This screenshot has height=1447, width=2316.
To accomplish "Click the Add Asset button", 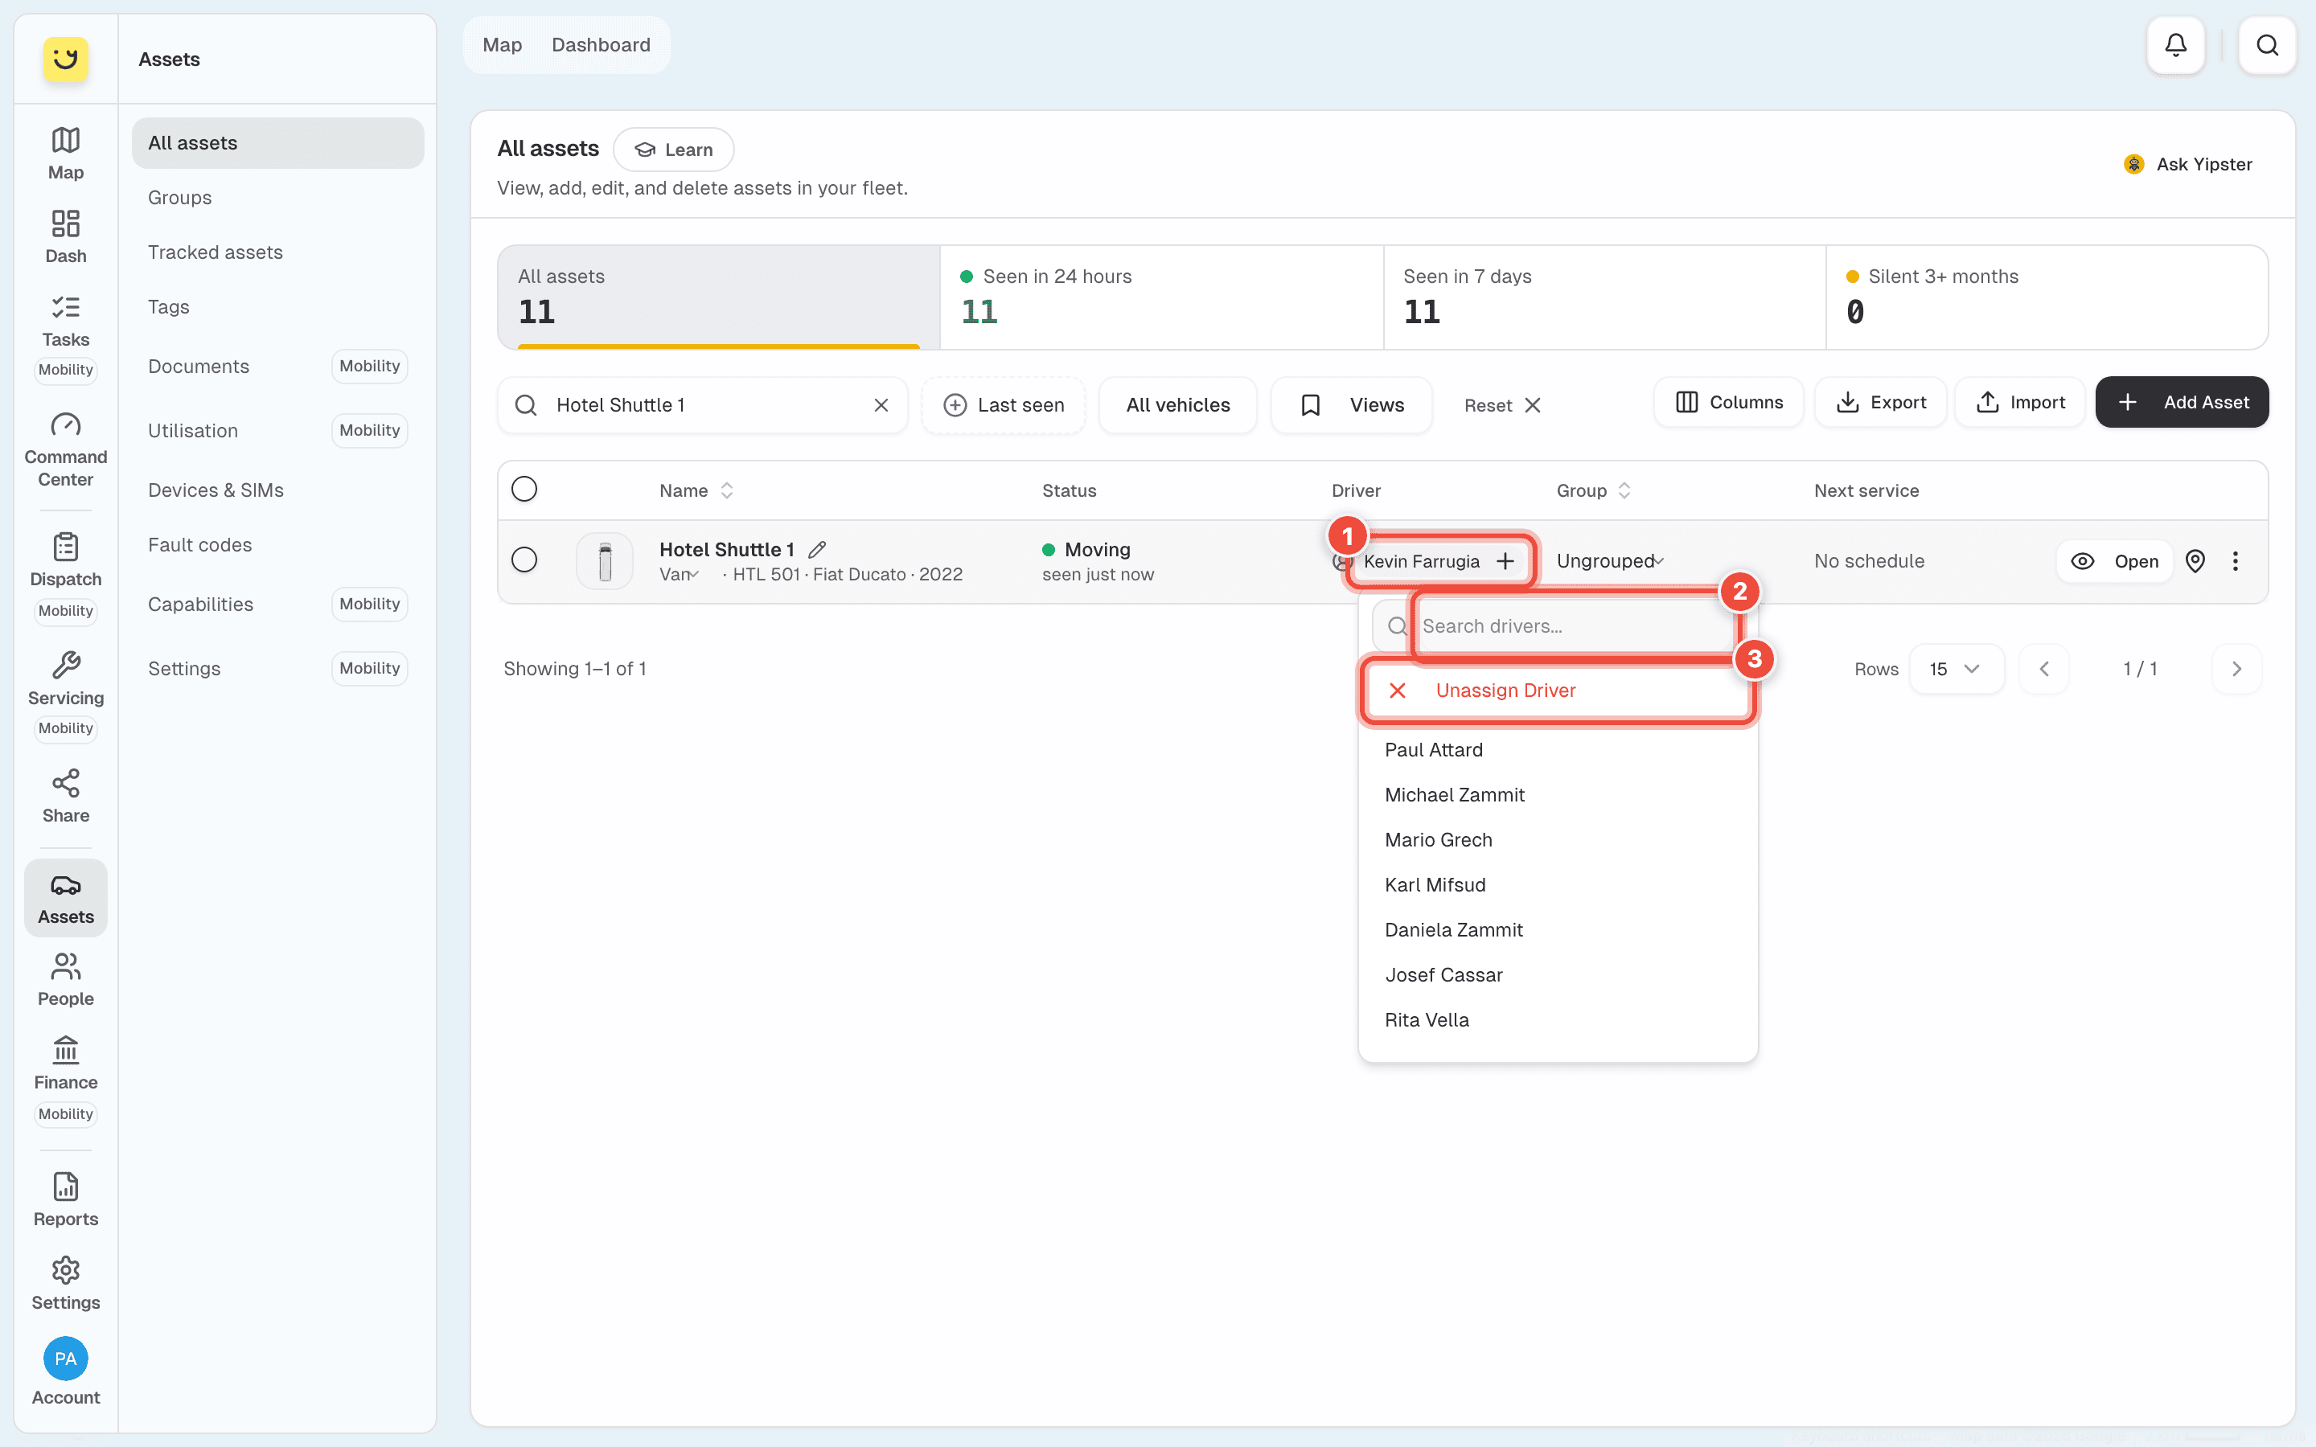I will (x=2181, y=402).
